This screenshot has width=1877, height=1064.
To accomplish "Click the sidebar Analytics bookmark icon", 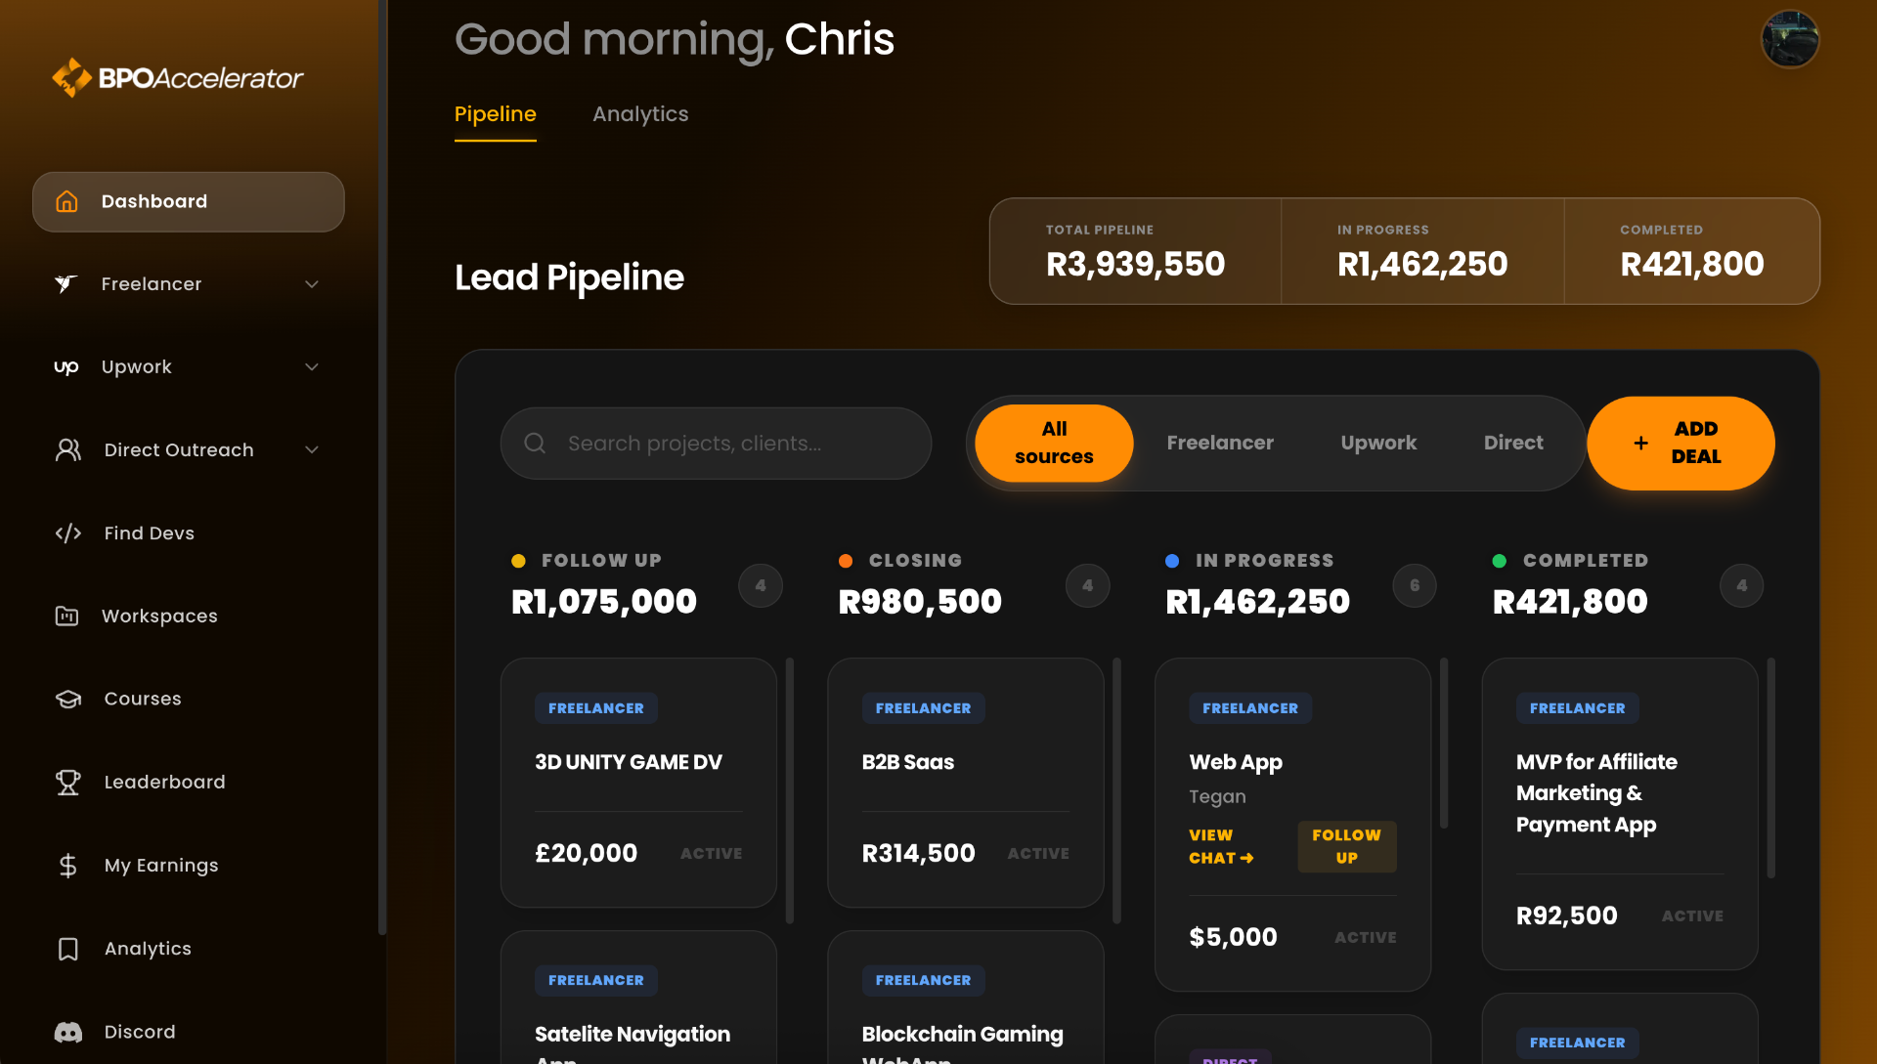I will 67,949.
